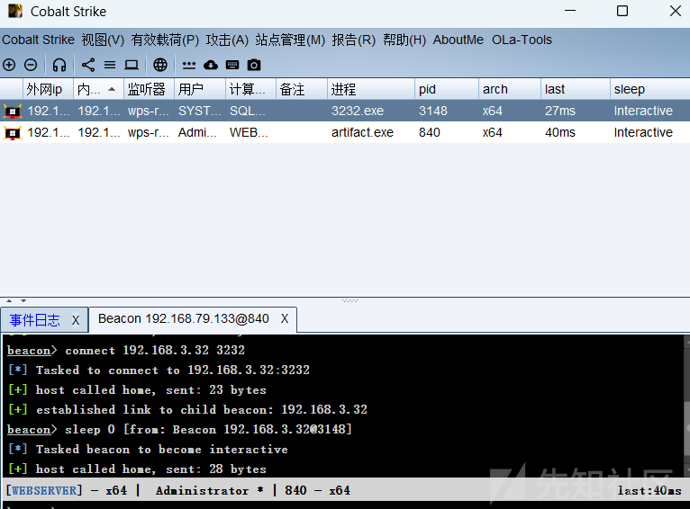The image size is (690, 509).
Task: Open screenshots camera icon
Action: [254, 65]
